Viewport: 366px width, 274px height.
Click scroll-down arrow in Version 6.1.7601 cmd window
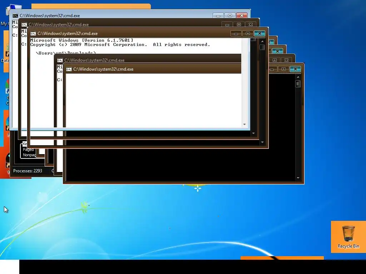point(262,142)
